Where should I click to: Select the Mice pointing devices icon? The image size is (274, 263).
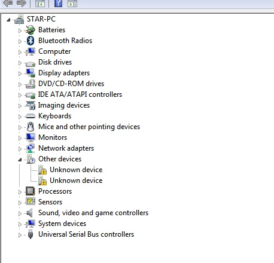point(31,127)
